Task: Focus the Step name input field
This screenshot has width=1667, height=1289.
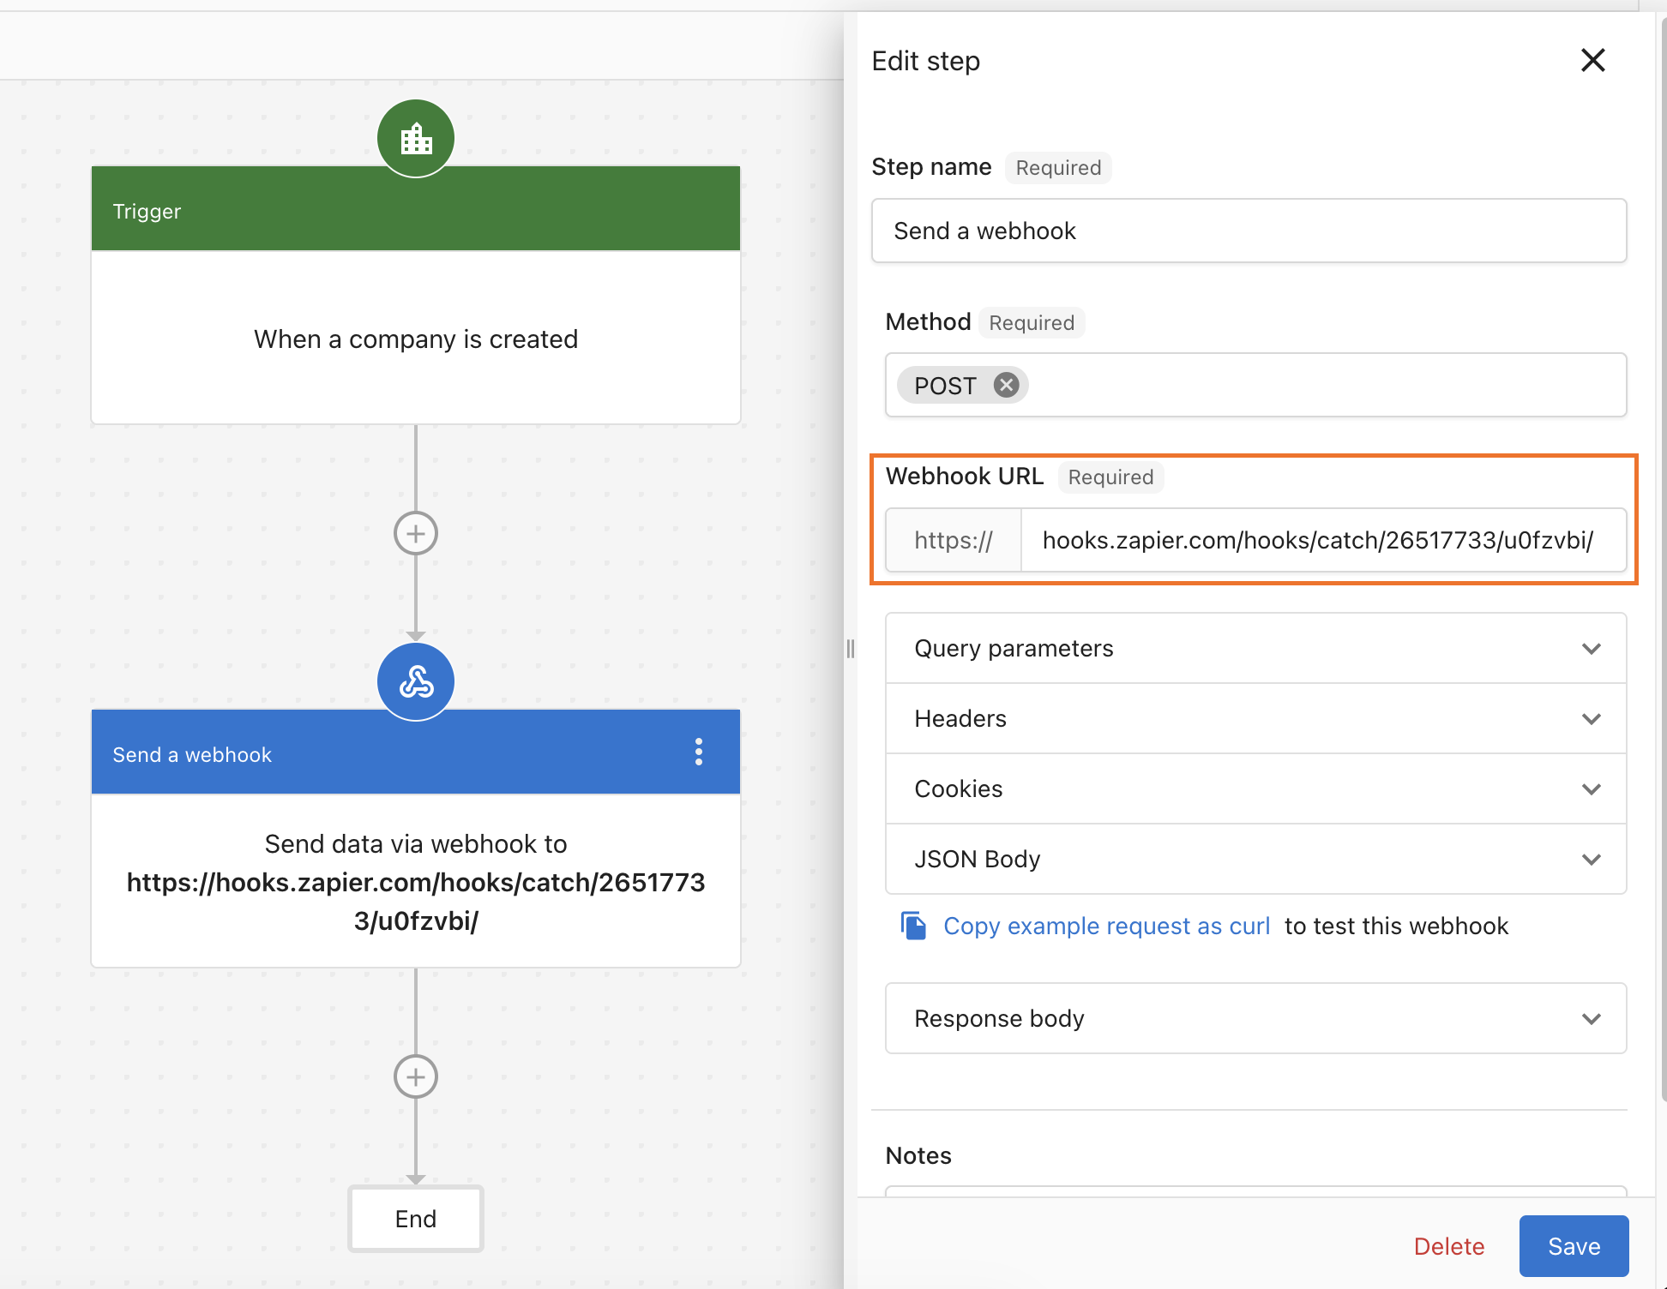Action: [x=1249, y=231]
